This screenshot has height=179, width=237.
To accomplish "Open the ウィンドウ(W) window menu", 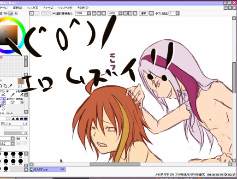I will 65,8.
